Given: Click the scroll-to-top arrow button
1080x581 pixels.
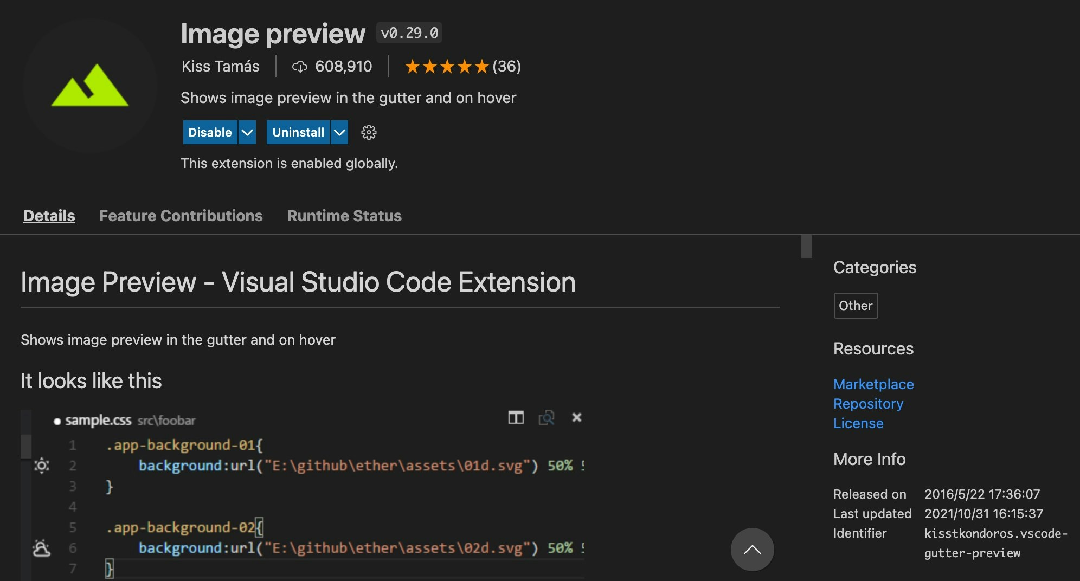Looking at the screenshot, I should click(x=752, y=549).
